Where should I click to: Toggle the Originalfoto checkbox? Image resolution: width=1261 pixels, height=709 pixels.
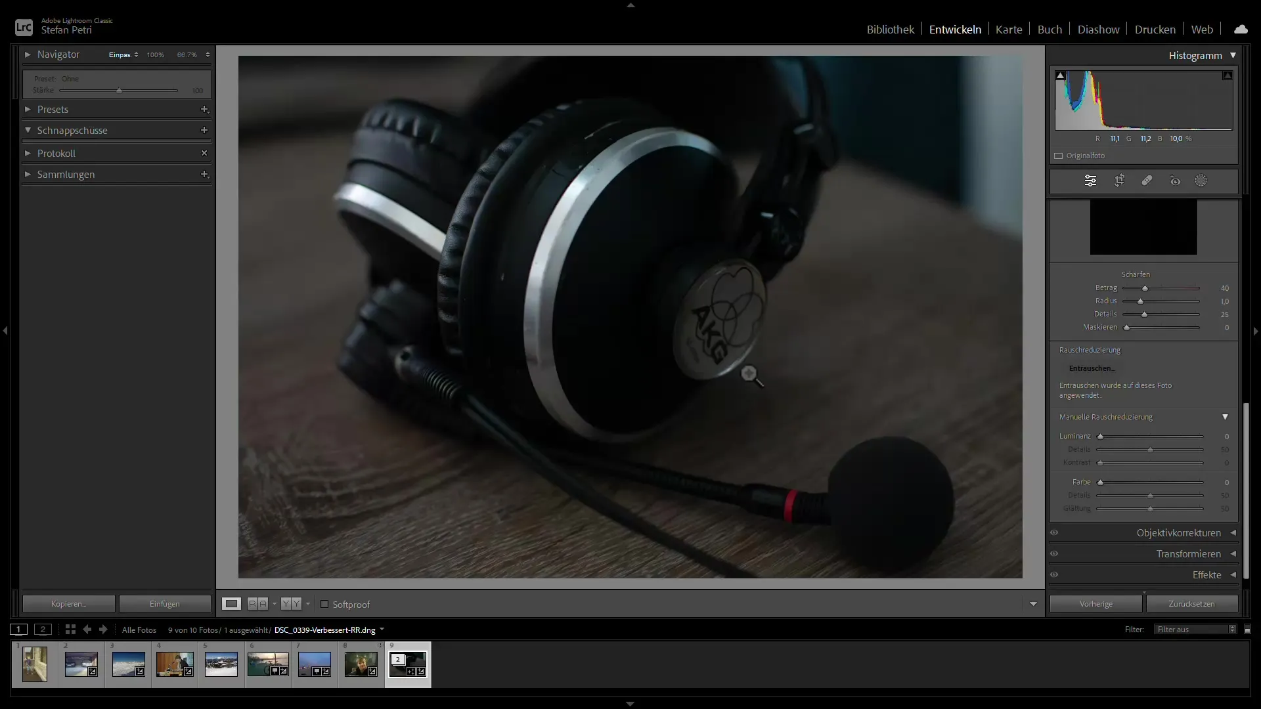coord(1059,156)
